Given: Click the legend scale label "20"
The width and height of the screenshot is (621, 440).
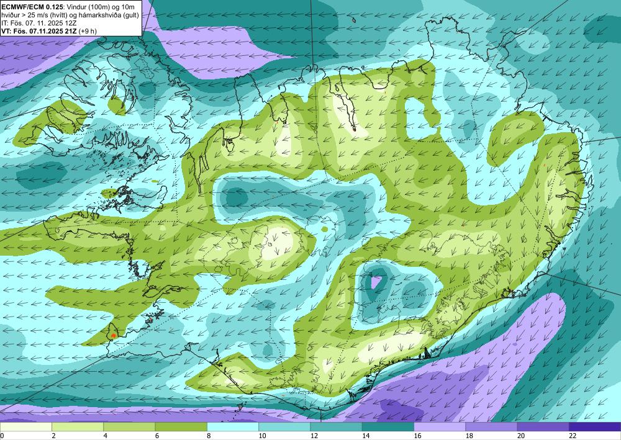Looking at the screenshot, I should point(521,436).
